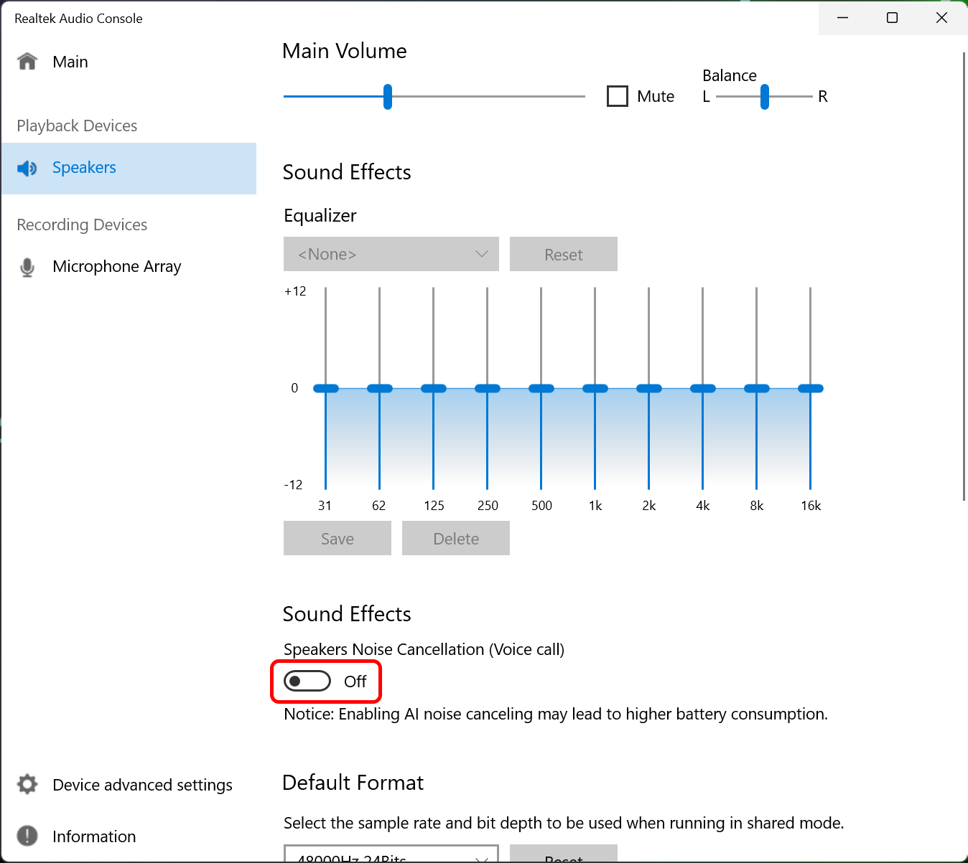Click the Main home icon
968x863 pixels.
(x=27, y=62)
